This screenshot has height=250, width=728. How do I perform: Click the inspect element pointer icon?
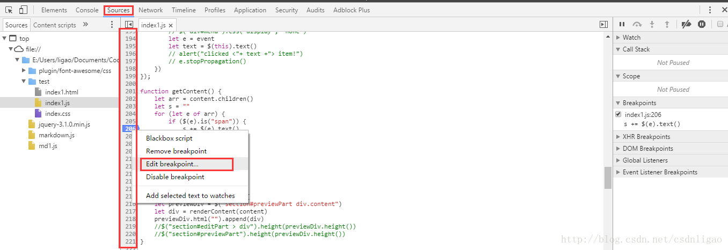click(x=9, y=10)
